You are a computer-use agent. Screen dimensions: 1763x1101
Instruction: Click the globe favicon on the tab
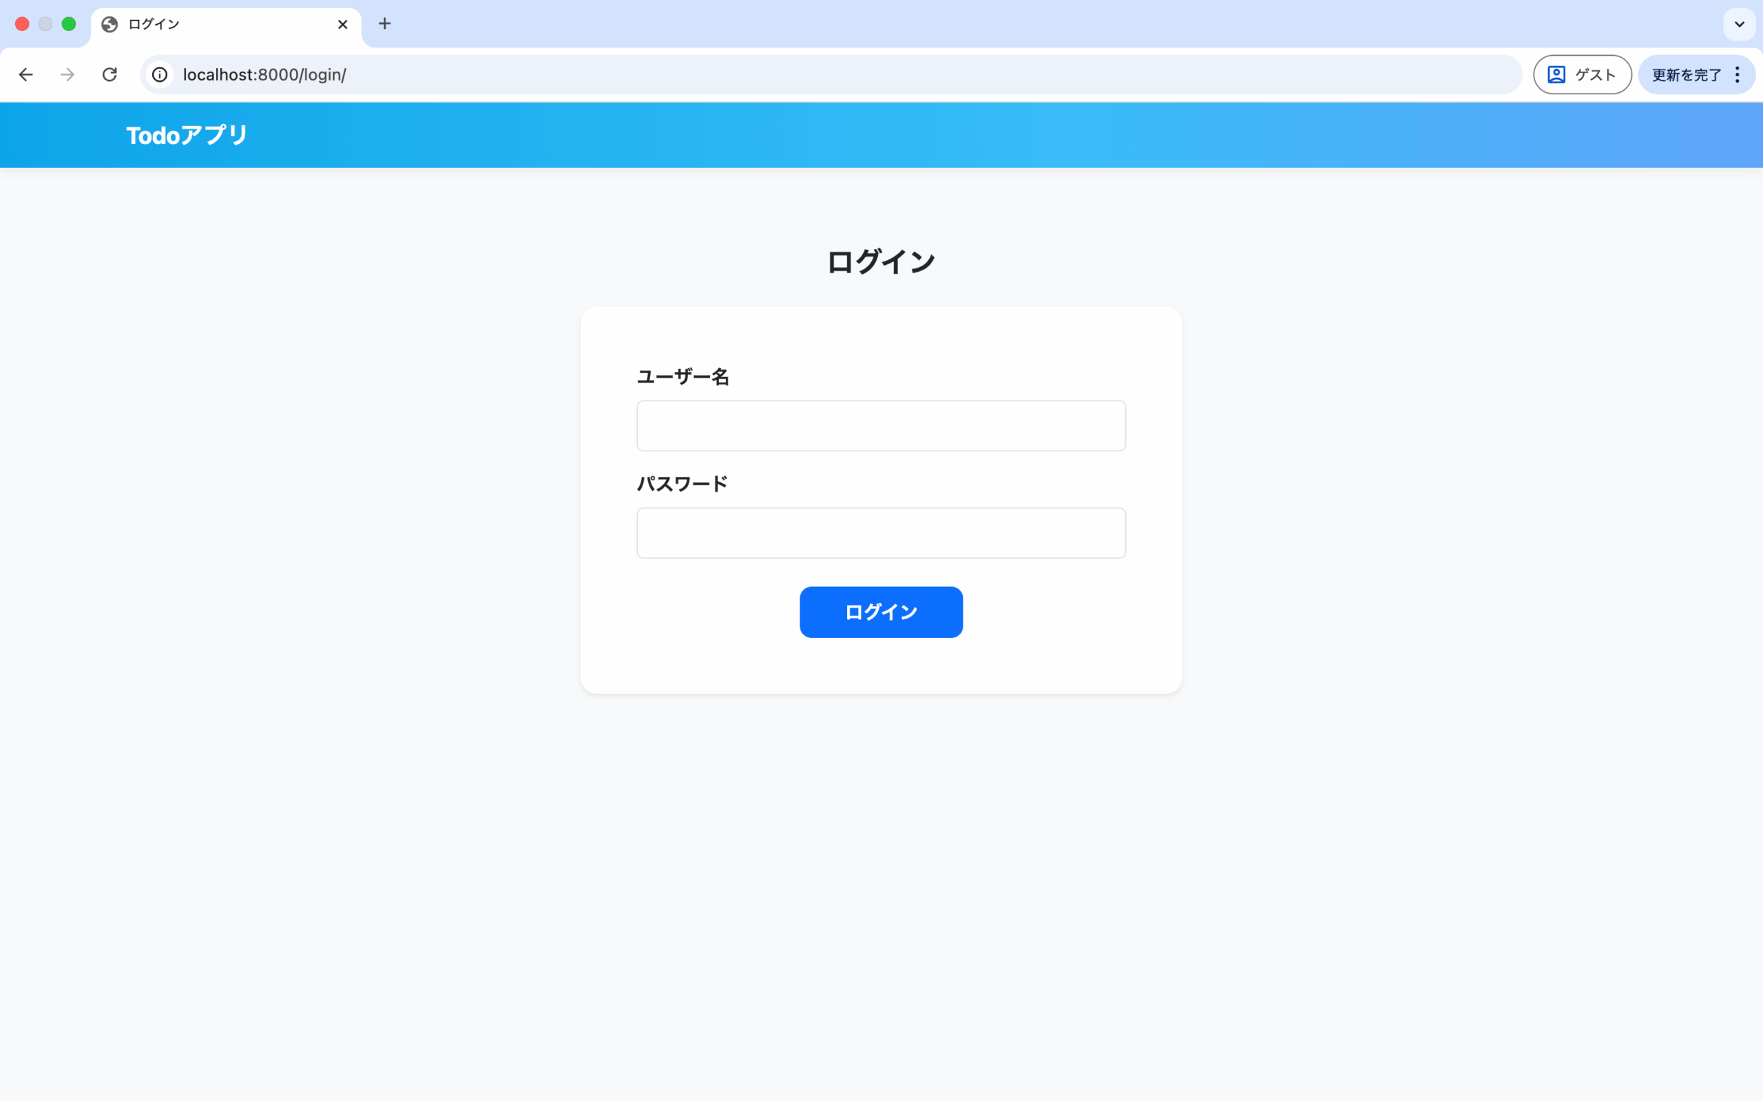[x=110, y=25]
